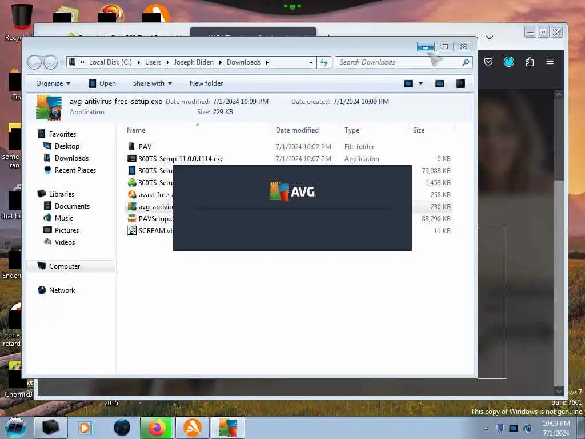The image size is (585, 439).
Task: Select file 360TS_Setup_11.0.0.1114.exe
Action: [181, 159]
